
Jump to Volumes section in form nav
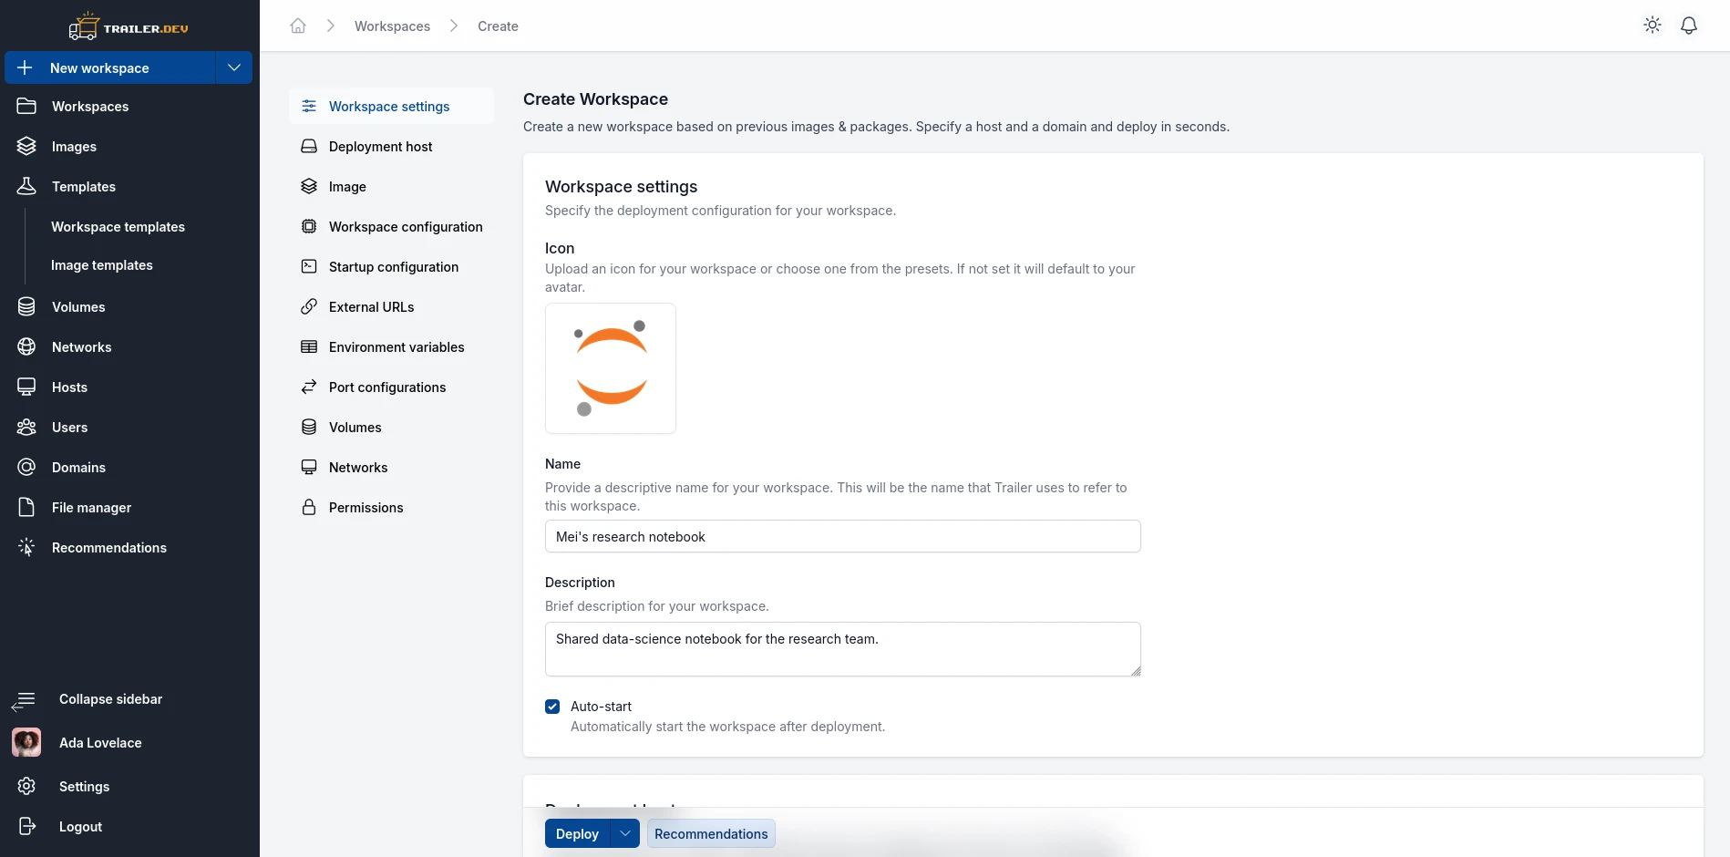(x=392, y=427)
